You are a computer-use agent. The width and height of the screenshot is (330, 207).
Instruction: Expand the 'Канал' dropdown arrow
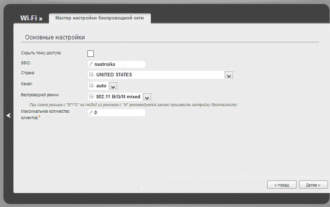click(112, 86)
